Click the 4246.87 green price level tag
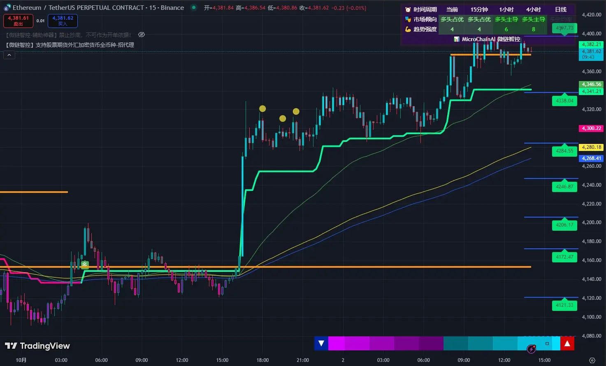The width and height of the screenshot is (606, 366). point(564,186)
